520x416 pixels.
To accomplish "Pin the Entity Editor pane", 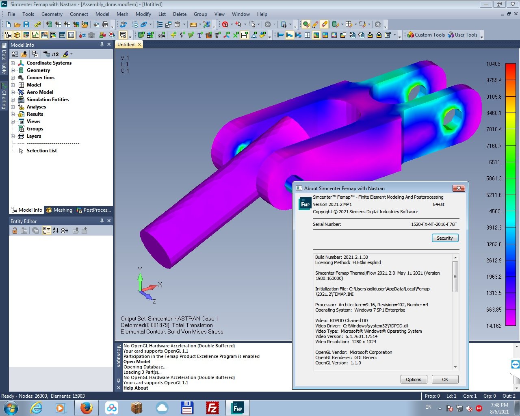I will (x=102, y=221).
